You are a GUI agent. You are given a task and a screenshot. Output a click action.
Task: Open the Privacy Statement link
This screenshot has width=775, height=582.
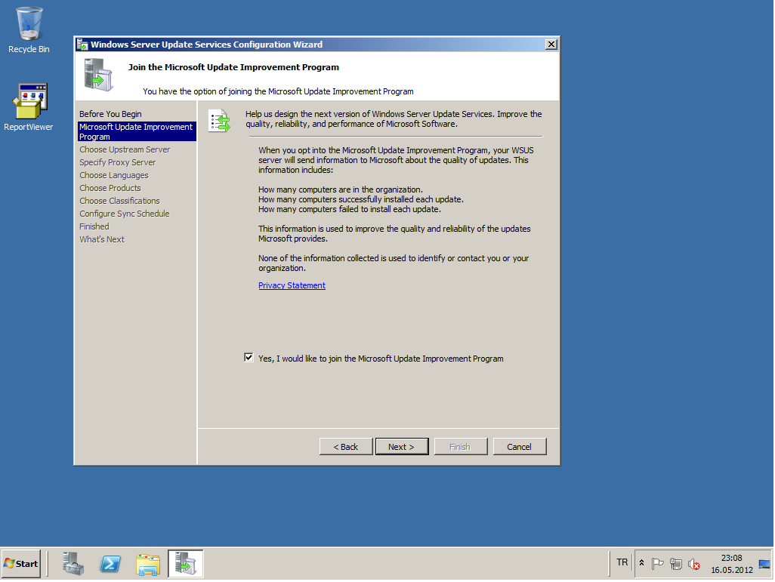coord(292,285)
